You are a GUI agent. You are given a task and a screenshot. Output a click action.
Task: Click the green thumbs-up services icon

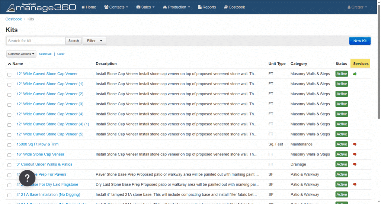click(x=355, y=74)
